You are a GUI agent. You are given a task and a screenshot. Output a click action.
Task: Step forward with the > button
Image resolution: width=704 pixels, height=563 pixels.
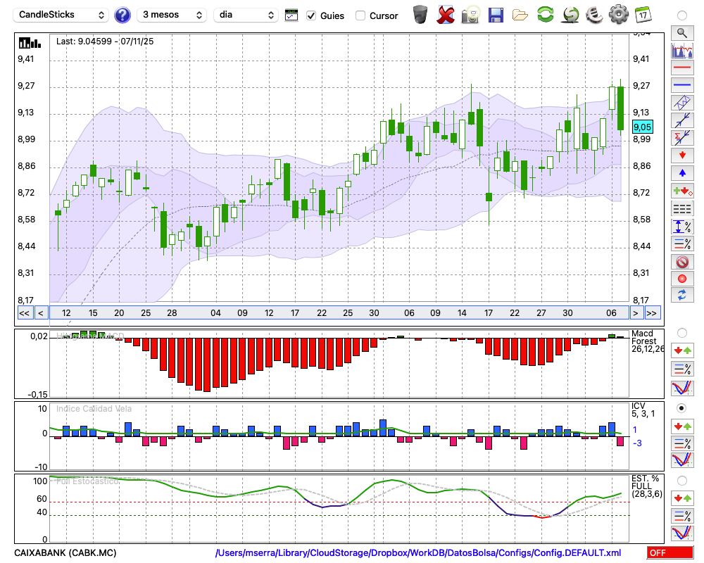coord(635,313)
